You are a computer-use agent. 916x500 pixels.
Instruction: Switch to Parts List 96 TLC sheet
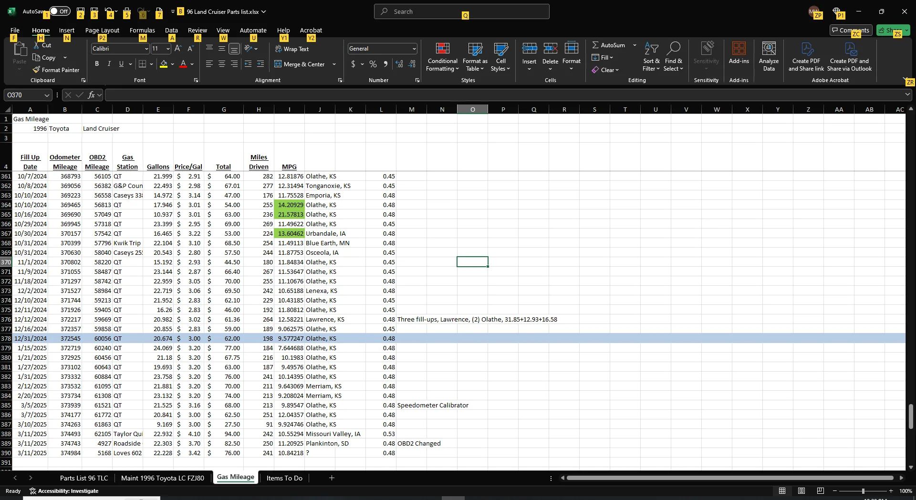coord(84,478)
